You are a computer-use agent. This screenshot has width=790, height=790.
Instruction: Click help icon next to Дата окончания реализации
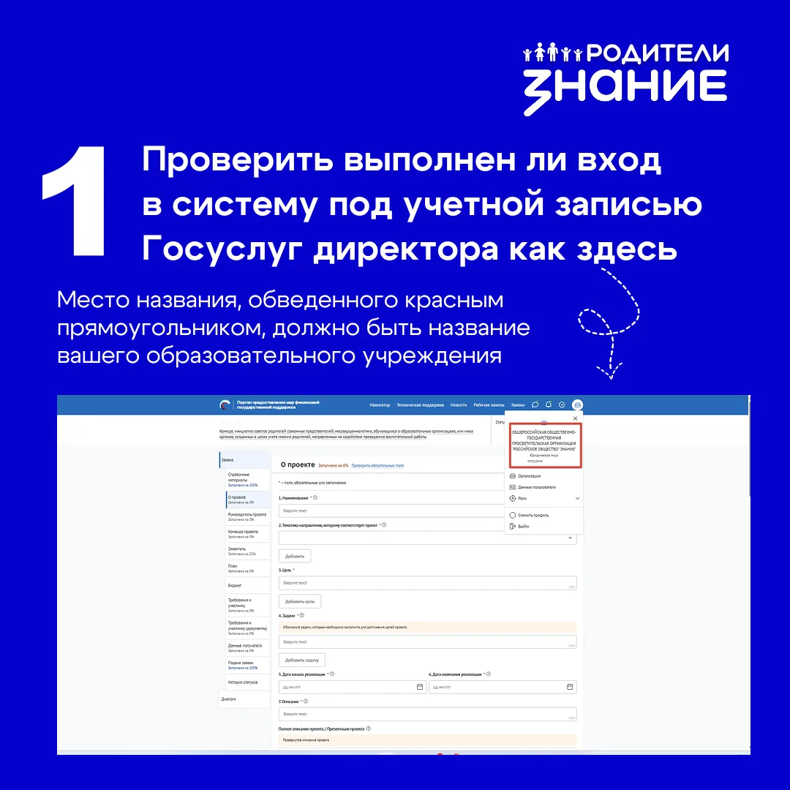click(488, 674)
